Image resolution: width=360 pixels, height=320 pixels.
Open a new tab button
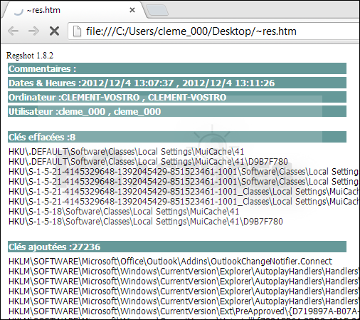[x=157, y=10]
